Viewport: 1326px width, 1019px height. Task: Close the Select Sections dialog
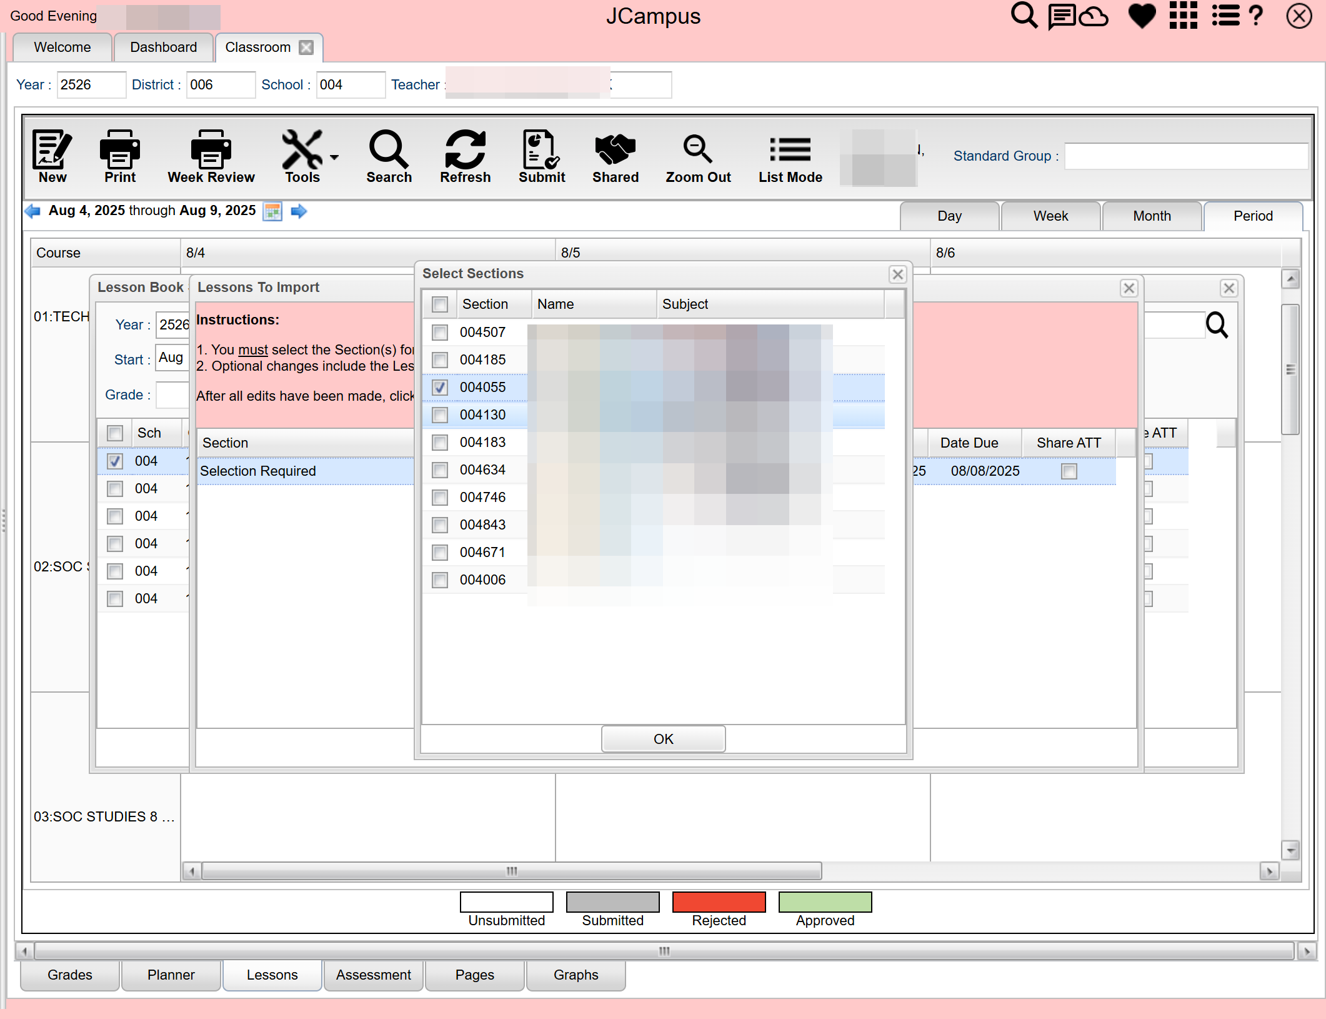898,274
